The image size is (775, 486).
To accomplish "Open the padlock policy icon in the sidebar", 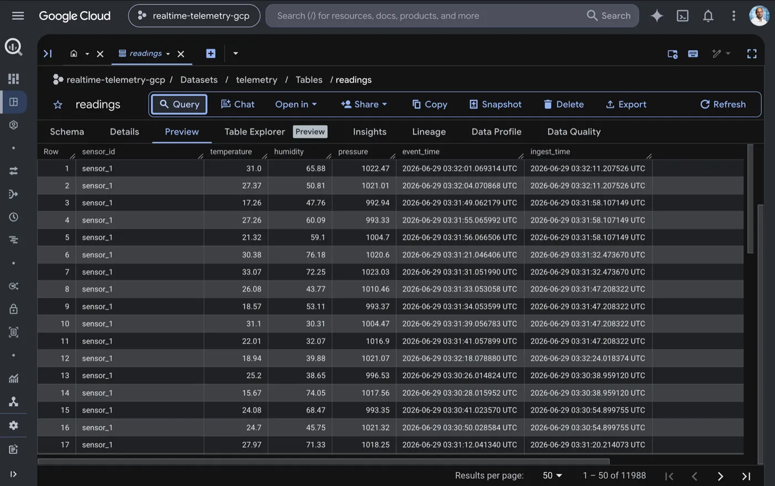I will point(14,309).
